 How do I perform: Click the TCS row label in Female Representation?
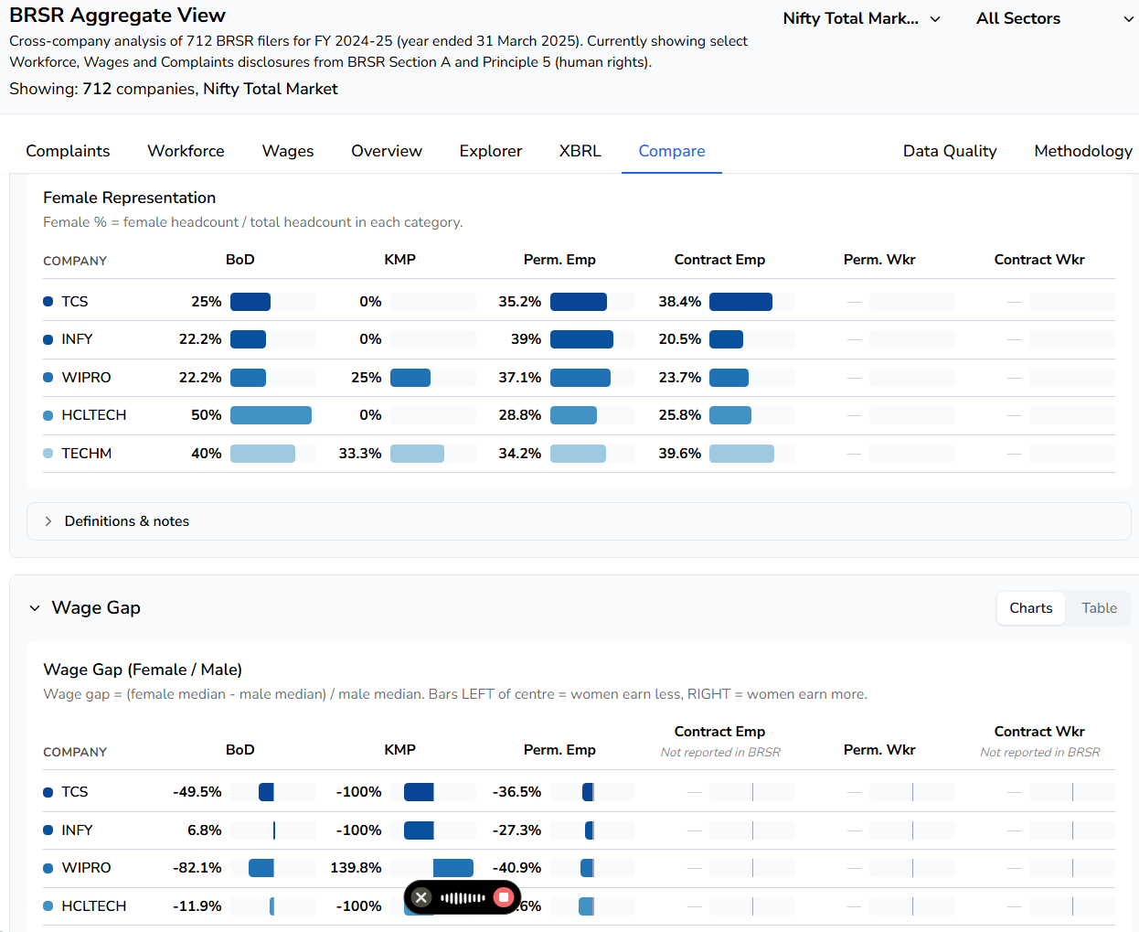pyautogui.click(x=75, y=302)
